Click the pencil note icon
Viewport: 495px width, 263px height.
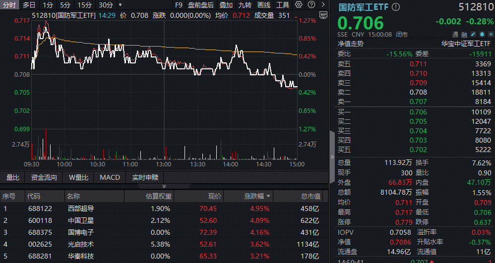pos(473,34)
